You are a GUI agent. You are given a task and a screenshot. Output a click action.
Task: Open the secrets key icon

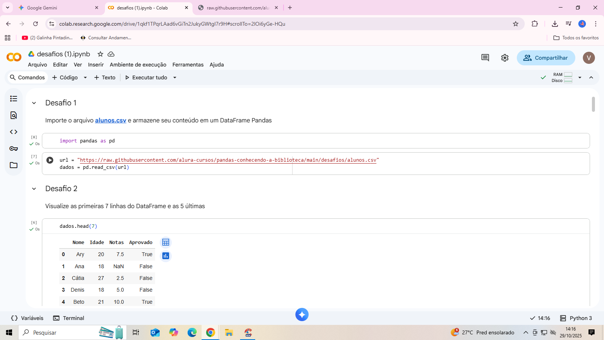coord(14,148)
